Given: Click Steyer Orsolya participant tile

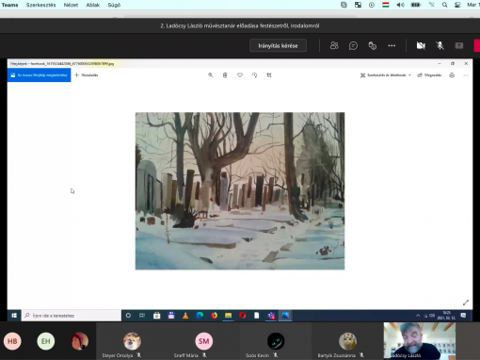Looking at the screenshot, I should click(132, 341).
